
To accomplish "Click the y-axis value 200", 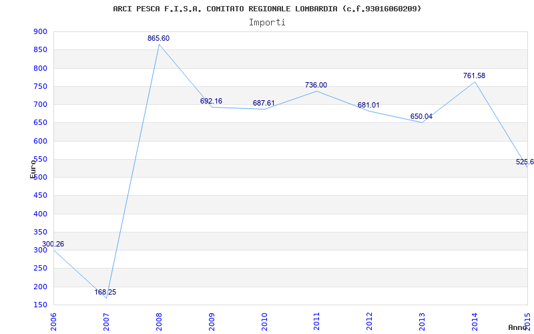I will (x=40, y=287).
